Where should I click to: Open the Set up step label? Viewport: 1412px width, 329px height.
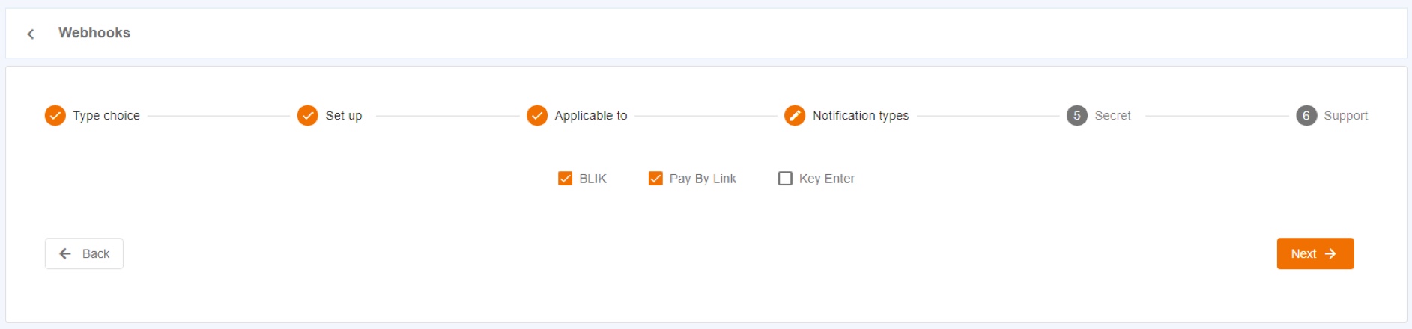[344, 116]
